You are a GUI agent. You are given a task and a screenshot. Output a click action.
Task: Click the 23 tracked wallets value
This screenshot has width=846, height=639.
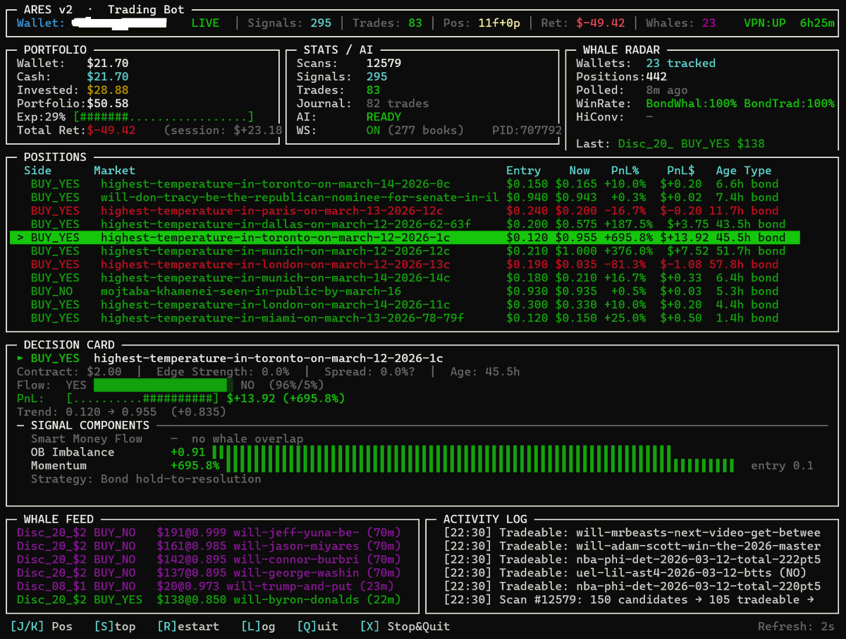pyautogui.click(x=680, y=63)
